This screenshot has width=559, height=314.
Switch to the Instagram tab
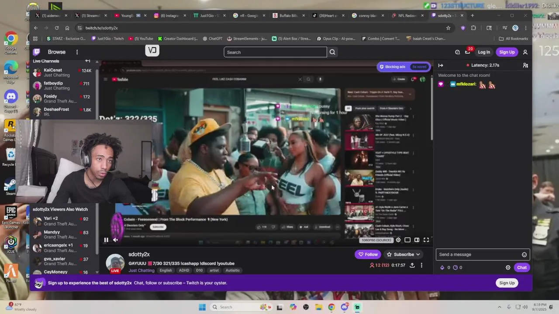[x=169, y=16]
